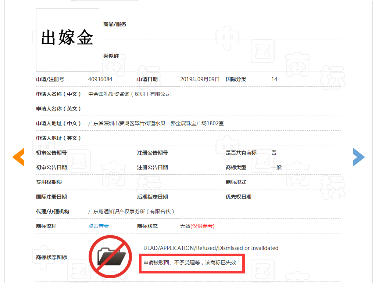Click the orange left navigation arrow

point(18,157)
